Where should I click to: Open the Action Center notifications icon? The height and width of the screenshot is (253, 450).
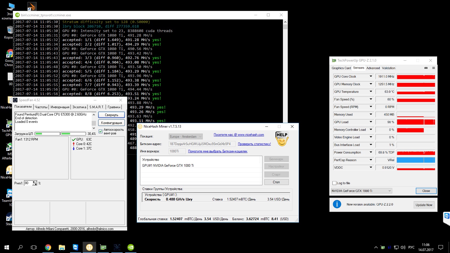441,247
